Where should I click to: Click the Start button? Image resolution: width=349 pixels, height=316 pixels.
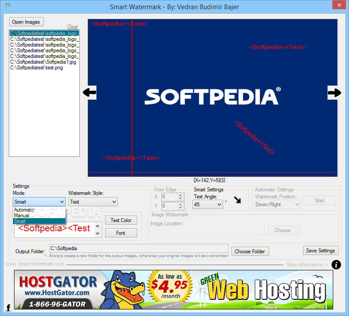click(x=320, y=200)
